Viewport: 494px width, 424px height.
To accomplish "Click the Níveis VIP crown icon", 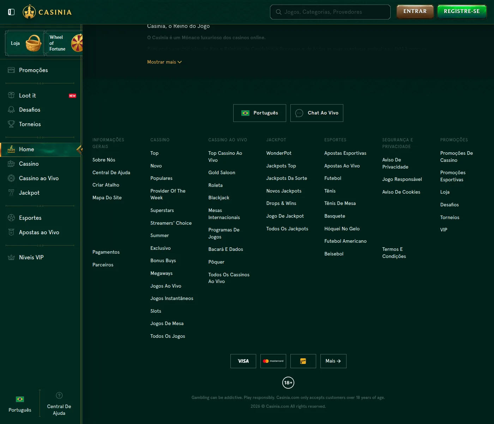I will 11,257.
